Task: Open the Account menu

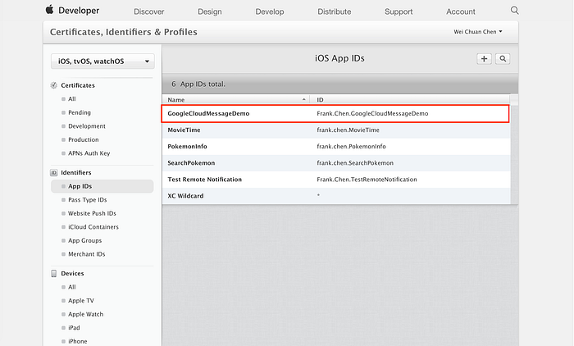Action: coord(461,11)
